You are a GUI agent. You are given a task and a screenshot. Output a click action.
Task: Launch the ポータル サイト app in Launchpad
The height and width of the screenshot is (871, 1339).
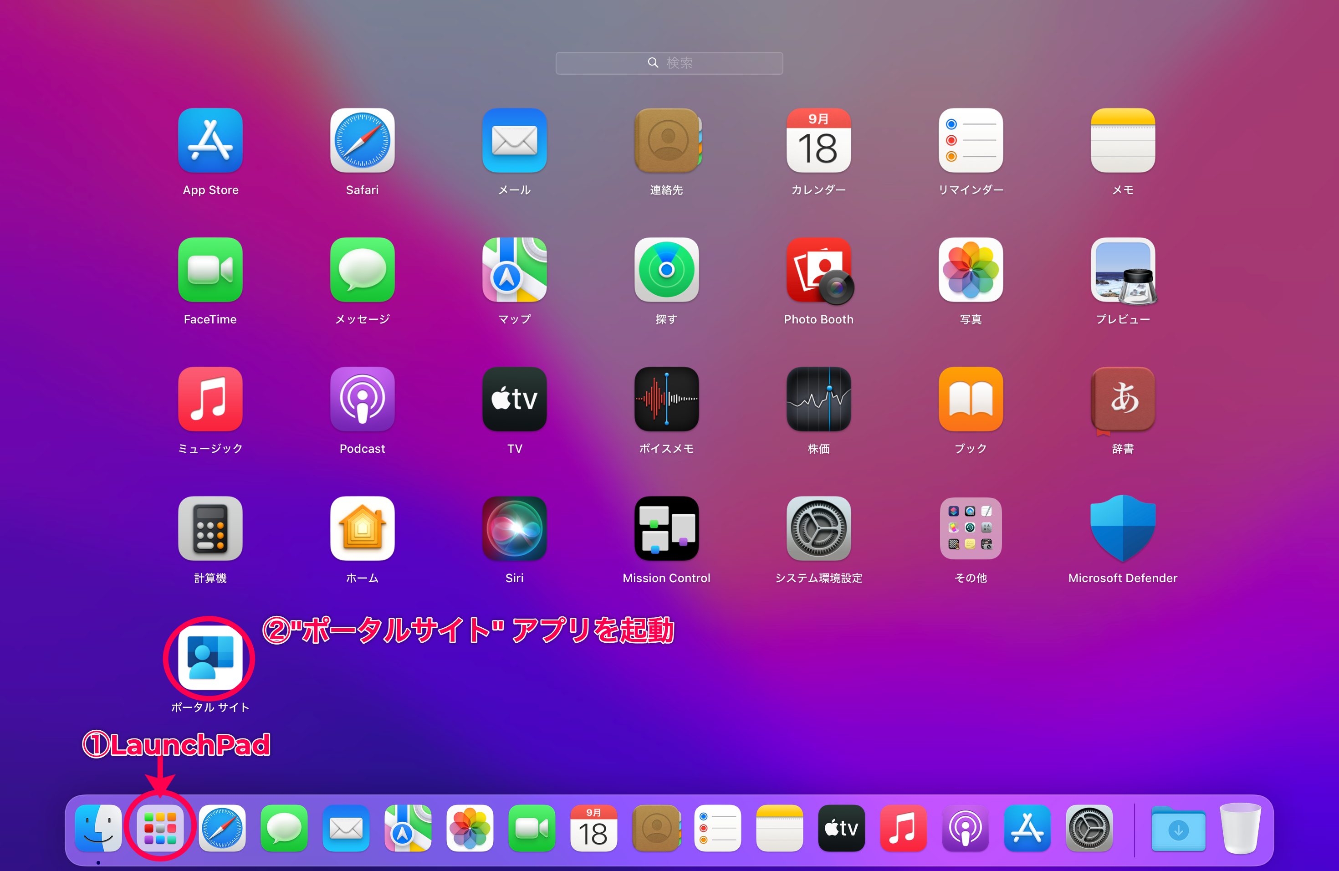(210, 658)
